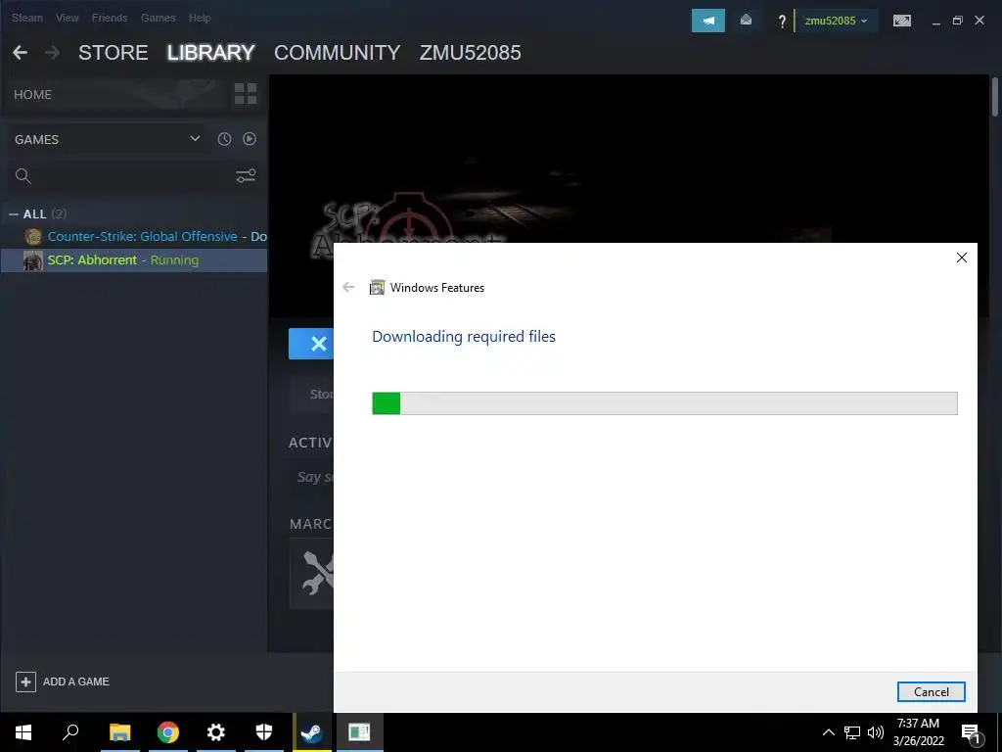Click the Steam page vertical scrollbar
The image size is (1002, 752).
[x=995, y=97]
